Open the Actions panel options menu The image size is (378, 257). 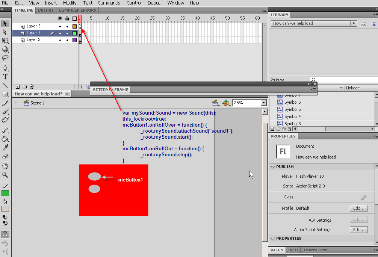click(314, 89)
